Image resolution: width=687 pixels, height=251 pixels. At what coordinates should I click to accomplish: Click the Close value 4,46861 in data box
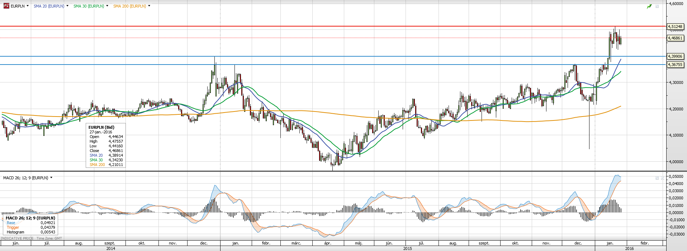(x=116, y=151)
